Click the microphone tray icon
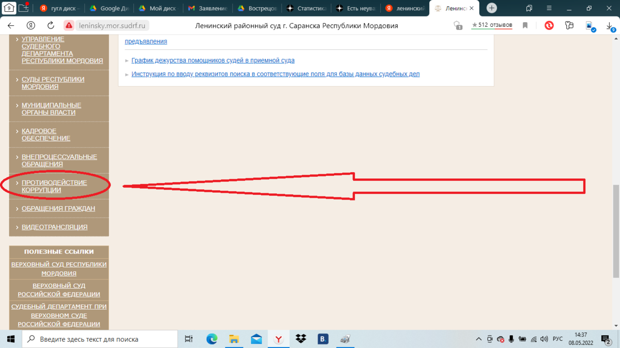Viewport: 620px width, 348px height. (x=511, y=339)
